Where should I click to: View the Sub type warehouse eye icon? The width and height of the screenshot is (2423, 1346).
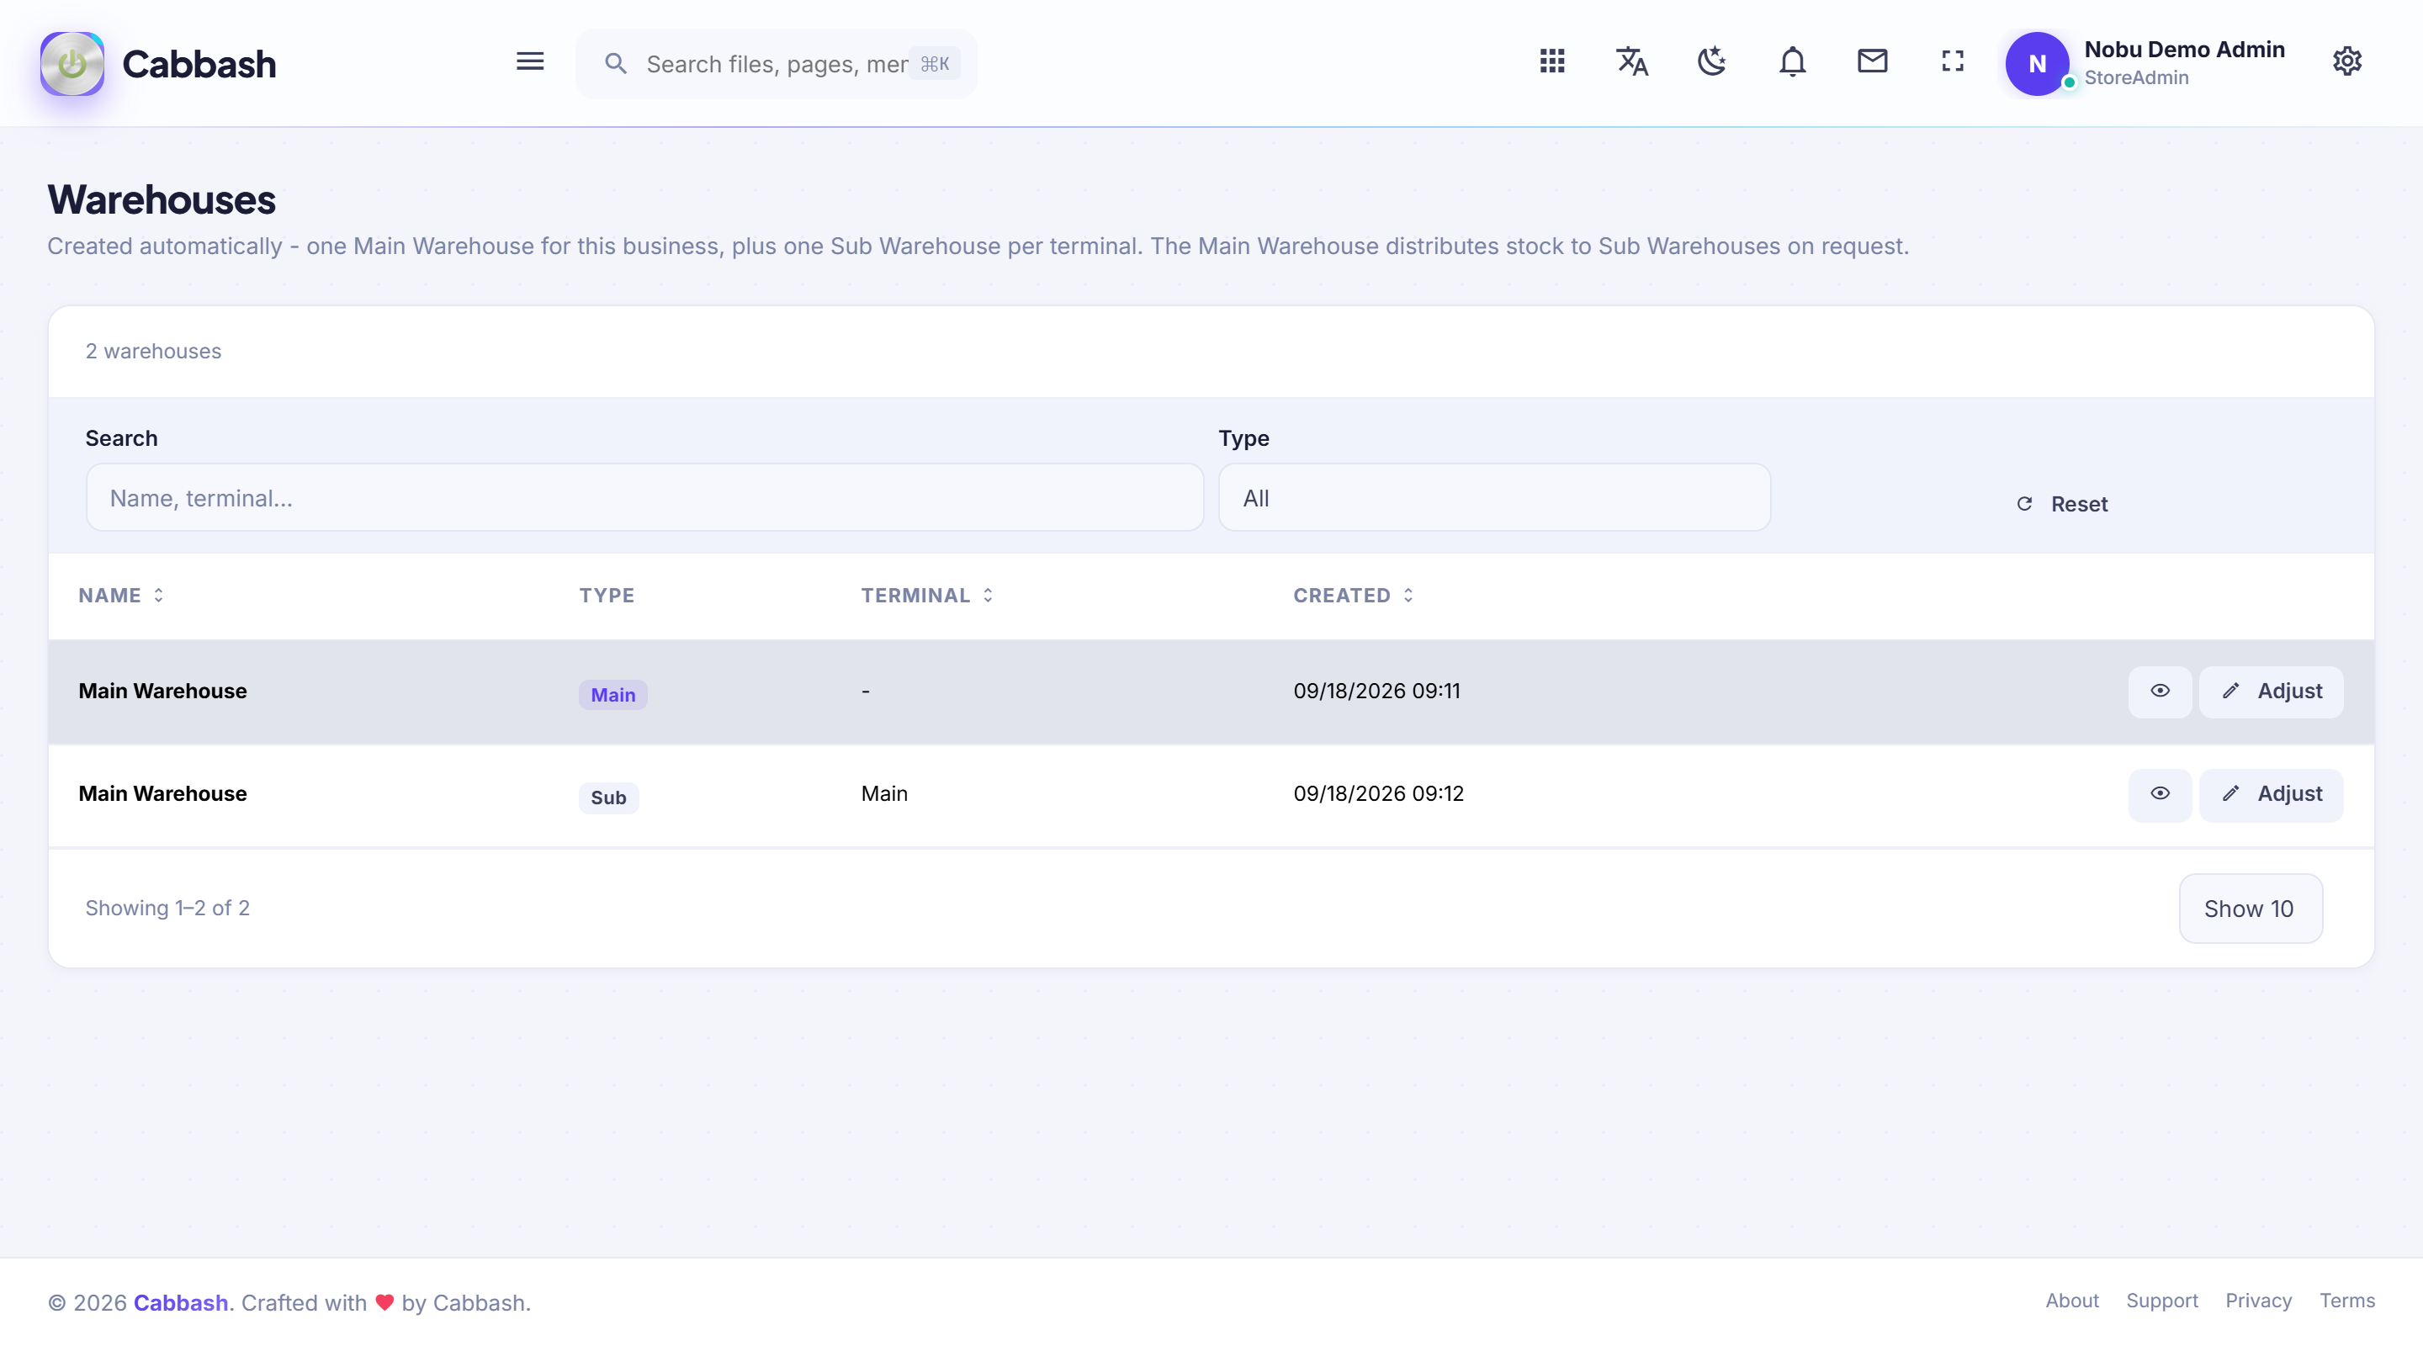2160,795
